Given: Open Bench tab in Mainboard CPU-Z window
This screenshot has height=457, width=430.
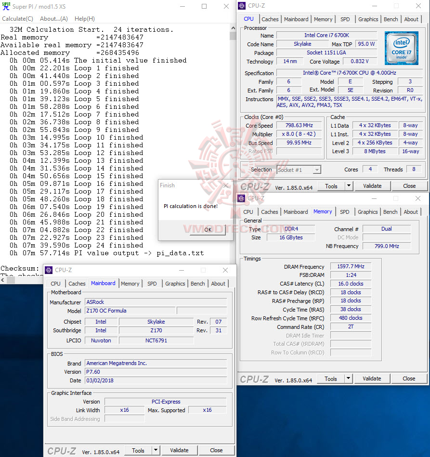Looking at the screenshot, I should (197, 284).
